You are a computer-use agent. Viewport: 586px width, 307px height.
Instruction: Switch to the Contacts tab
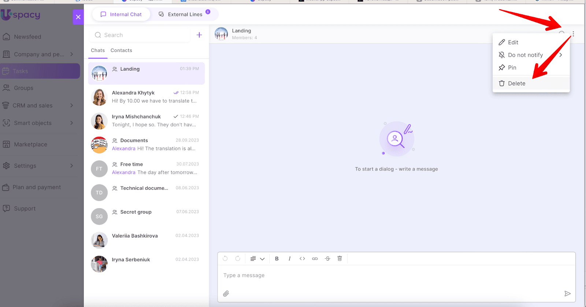(121, 50)
